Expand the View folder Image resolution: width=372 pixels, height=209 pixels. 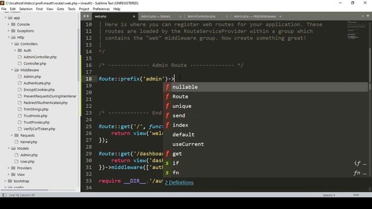point(9,174)
